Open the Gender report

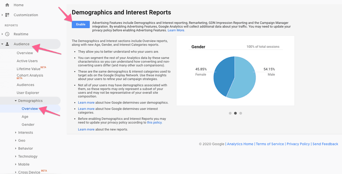28,125
